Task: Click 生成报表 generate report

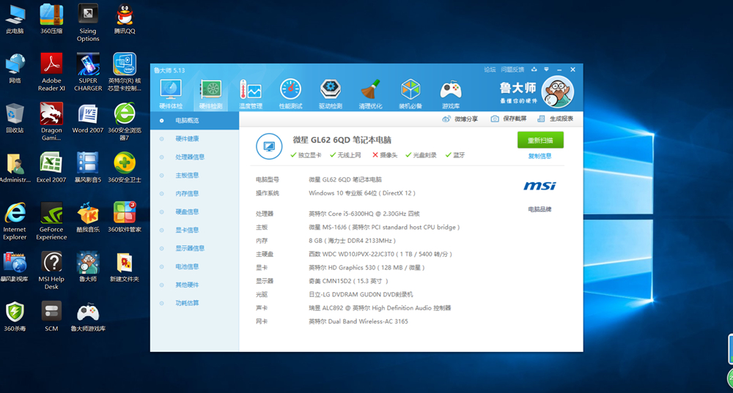Action: tap(556, 119)
